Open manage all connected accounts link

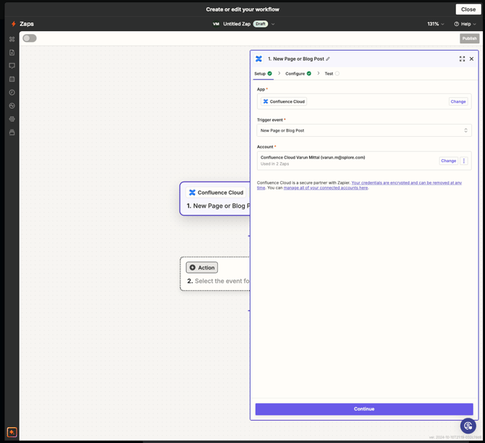326,187
